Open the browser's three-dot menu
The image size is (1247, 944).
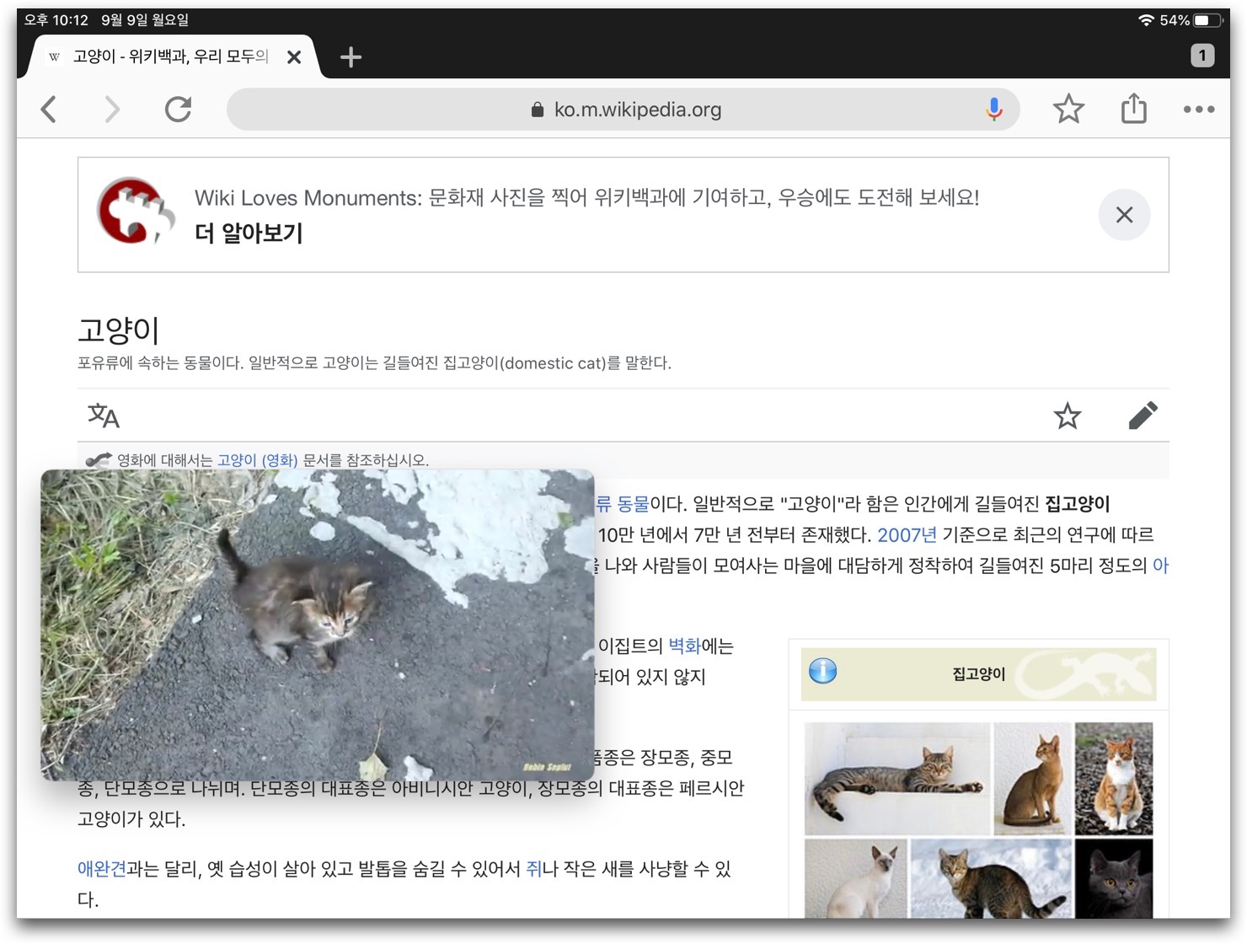click(1198, 110)
